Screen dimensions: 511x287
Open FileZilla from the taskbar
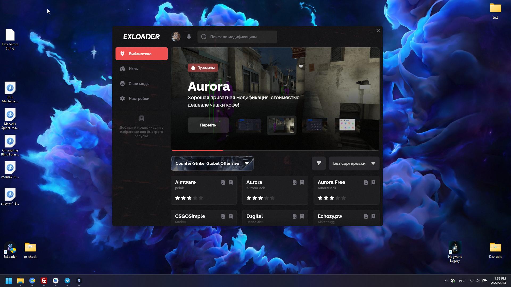[x=44, y=281]
